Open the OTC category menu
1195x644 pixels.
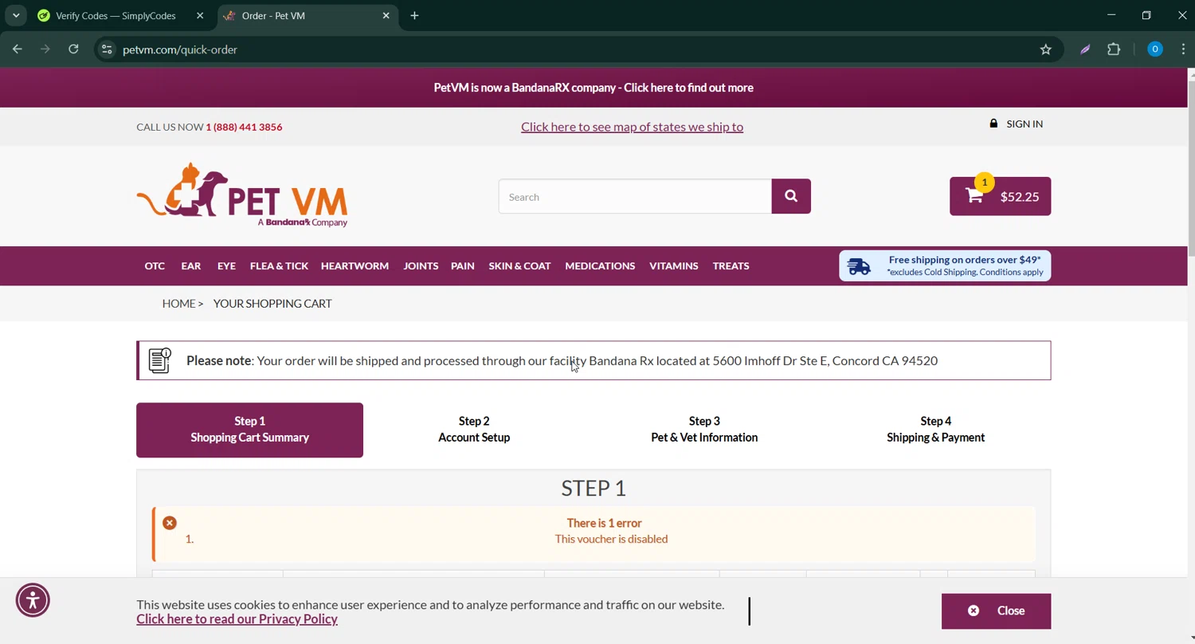tap(155, 265)
